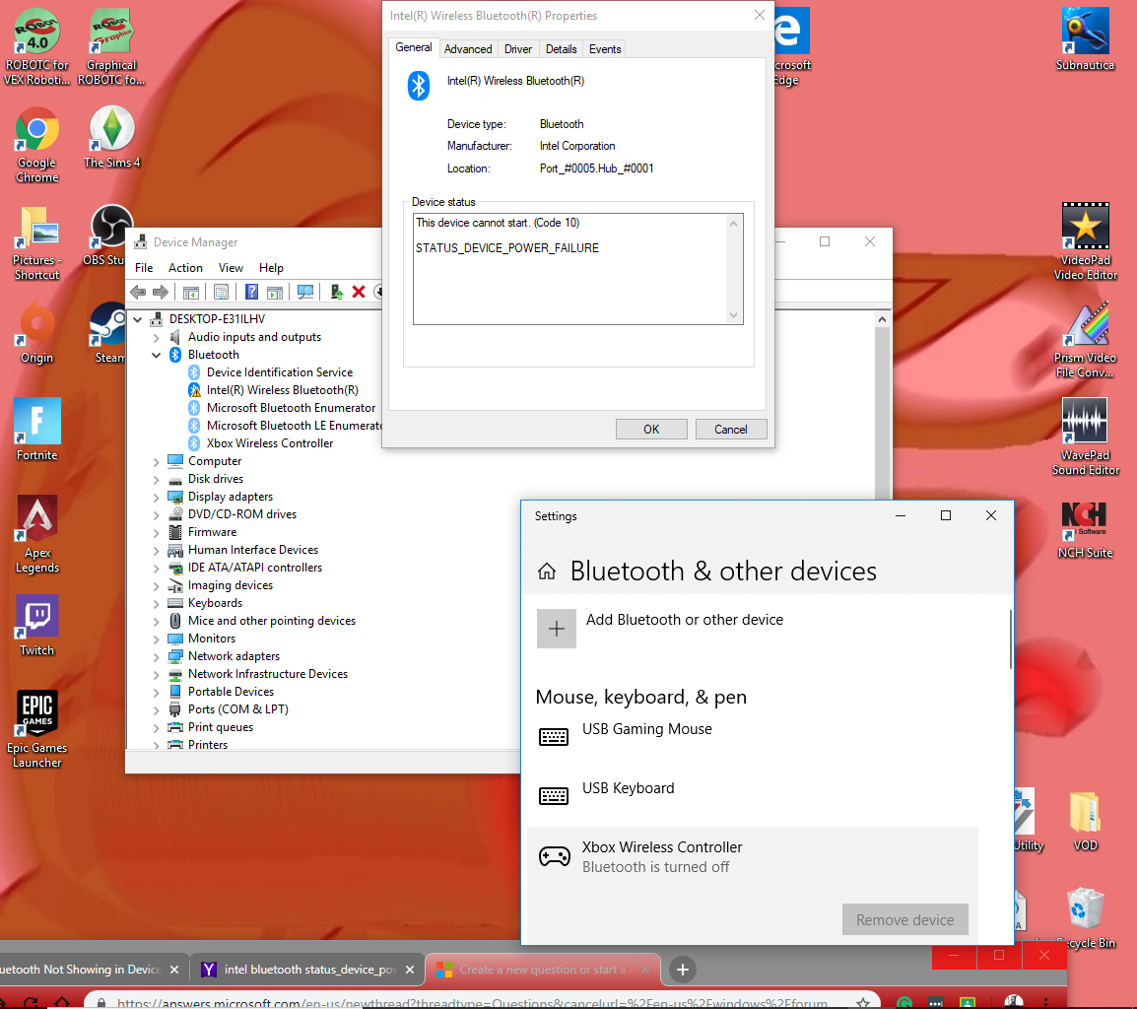
Task: Open WavePad Sound Editor desktop icon
Action: point(1085,437)
